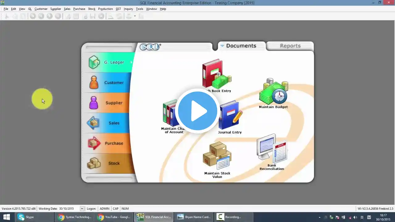Open the Bank Reconciliation icon
395x222 pixels.
click(x=272, y=152)
